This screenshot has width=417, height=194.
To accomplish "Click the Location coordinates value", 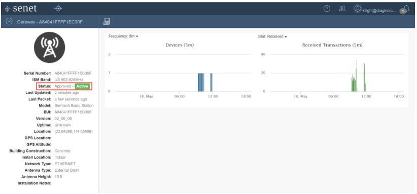I will 74,132.
